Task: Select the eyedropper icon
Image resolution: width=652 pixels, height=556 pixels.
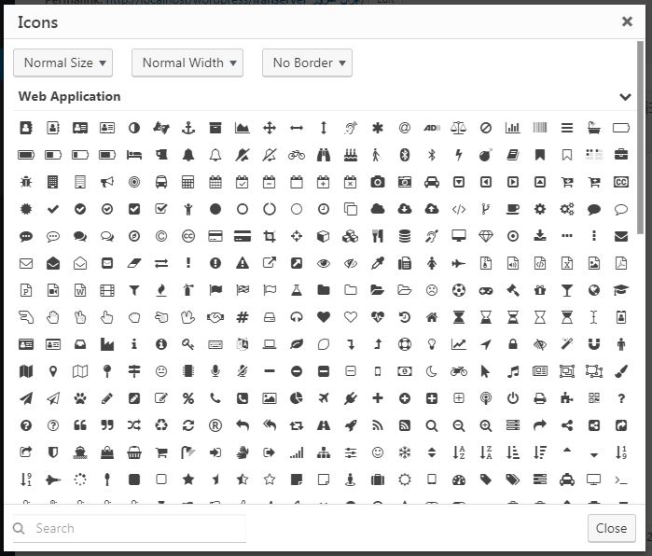Action: tap(378, 263)
